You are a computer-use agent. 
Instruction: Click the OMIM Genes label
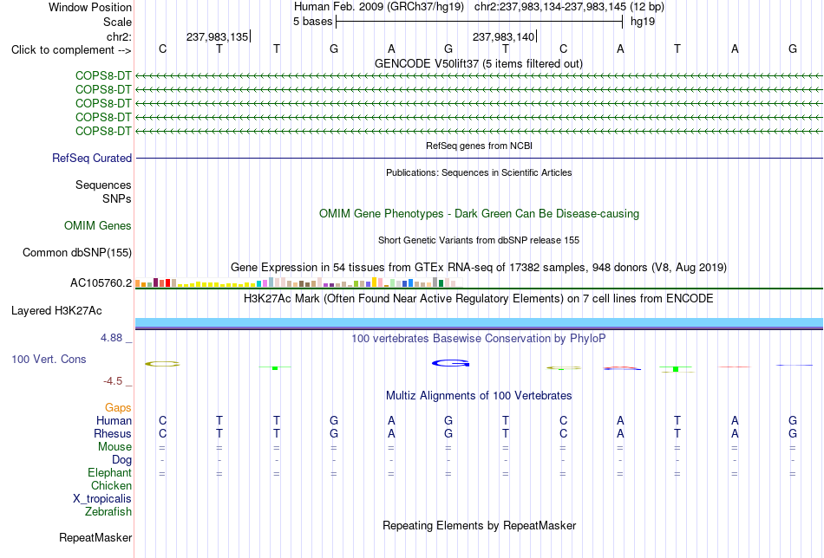point(98,226)
